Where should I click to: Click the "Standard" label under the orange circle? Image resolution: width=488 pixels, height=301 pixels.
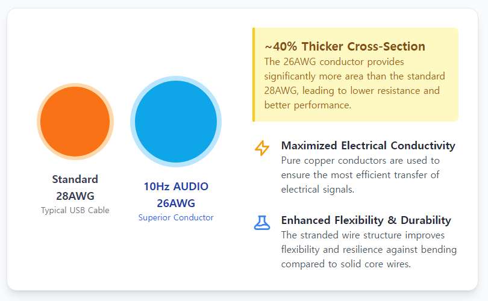[x=75, y=179]
